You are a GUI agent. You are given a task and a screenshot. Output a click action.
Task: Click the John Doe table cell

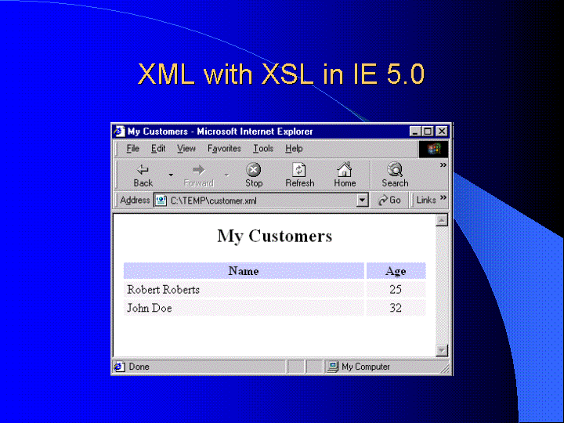(x=244, y=308)
